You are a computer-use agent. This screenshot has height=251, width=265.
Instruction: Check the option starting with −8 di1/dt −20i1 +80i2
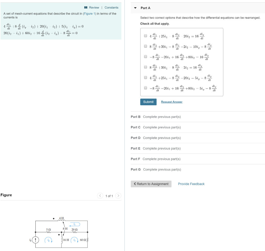pyautogui.click(x=145, y=56)
